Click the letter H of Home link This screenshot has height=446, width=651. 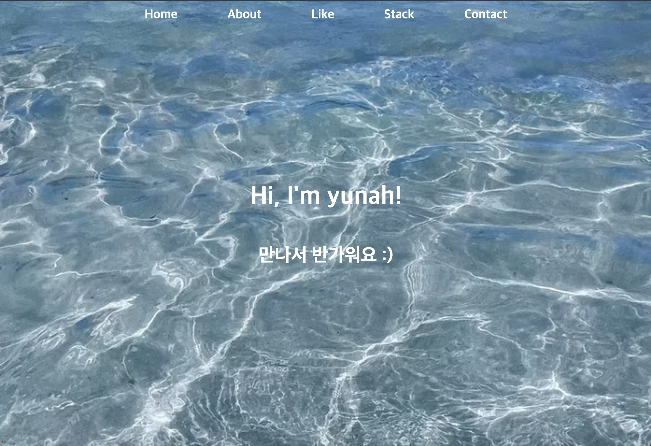tap(149, 14)
